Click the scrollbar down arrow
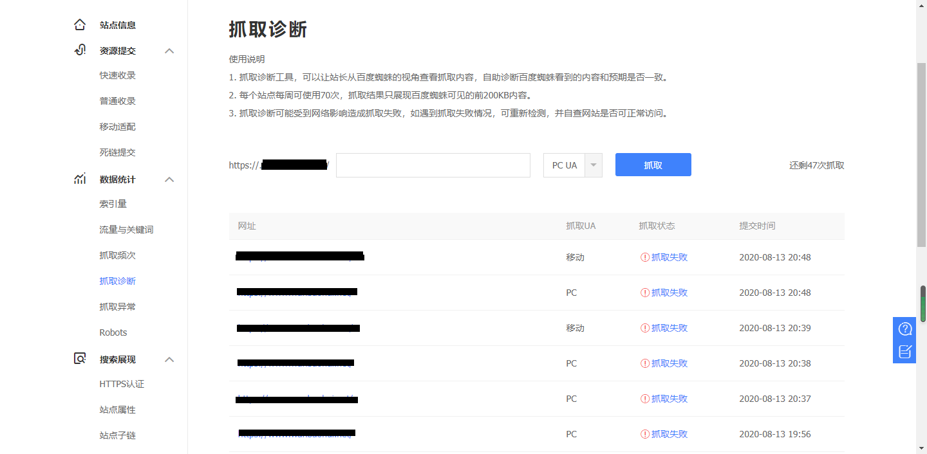This screenshot has height=454, width=927. click(x=921, y=448)
